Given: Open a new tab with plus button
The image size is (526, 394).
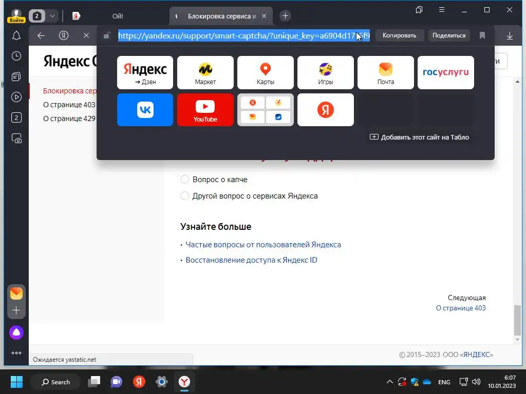Looking at the screenshot, I should coord(285,16).
